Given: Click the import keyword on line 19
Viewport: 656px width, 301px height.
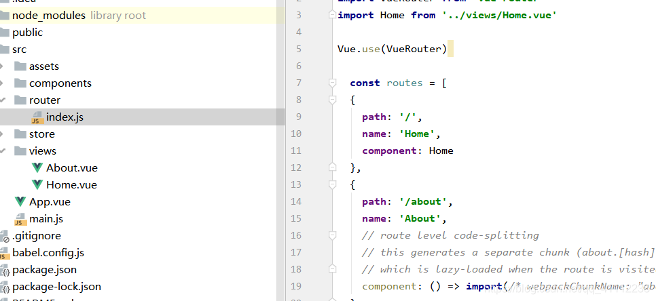Looking at the screenshot, I should click(x=484, y=286).
